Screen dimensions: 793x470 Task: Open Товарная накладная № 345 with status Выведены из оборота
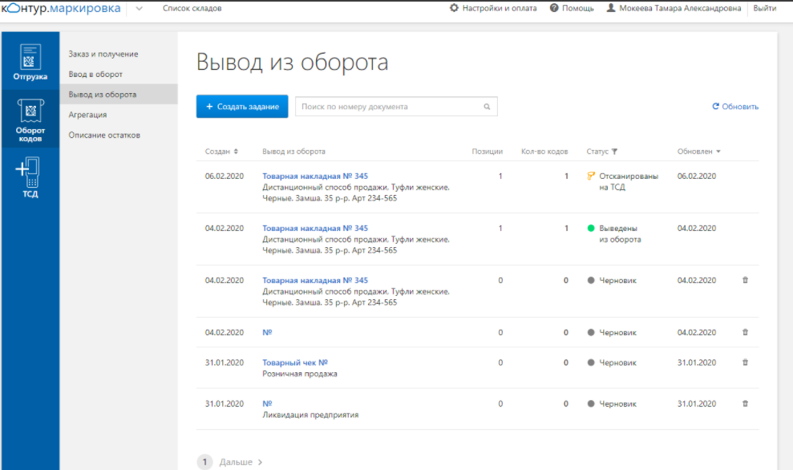pyautogui.click(x=315, y=228)
